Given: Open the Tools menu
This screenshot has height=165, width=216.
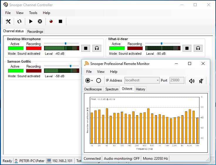Looking at the screenshot, I should pyautogui.click(x=33, y=13).
